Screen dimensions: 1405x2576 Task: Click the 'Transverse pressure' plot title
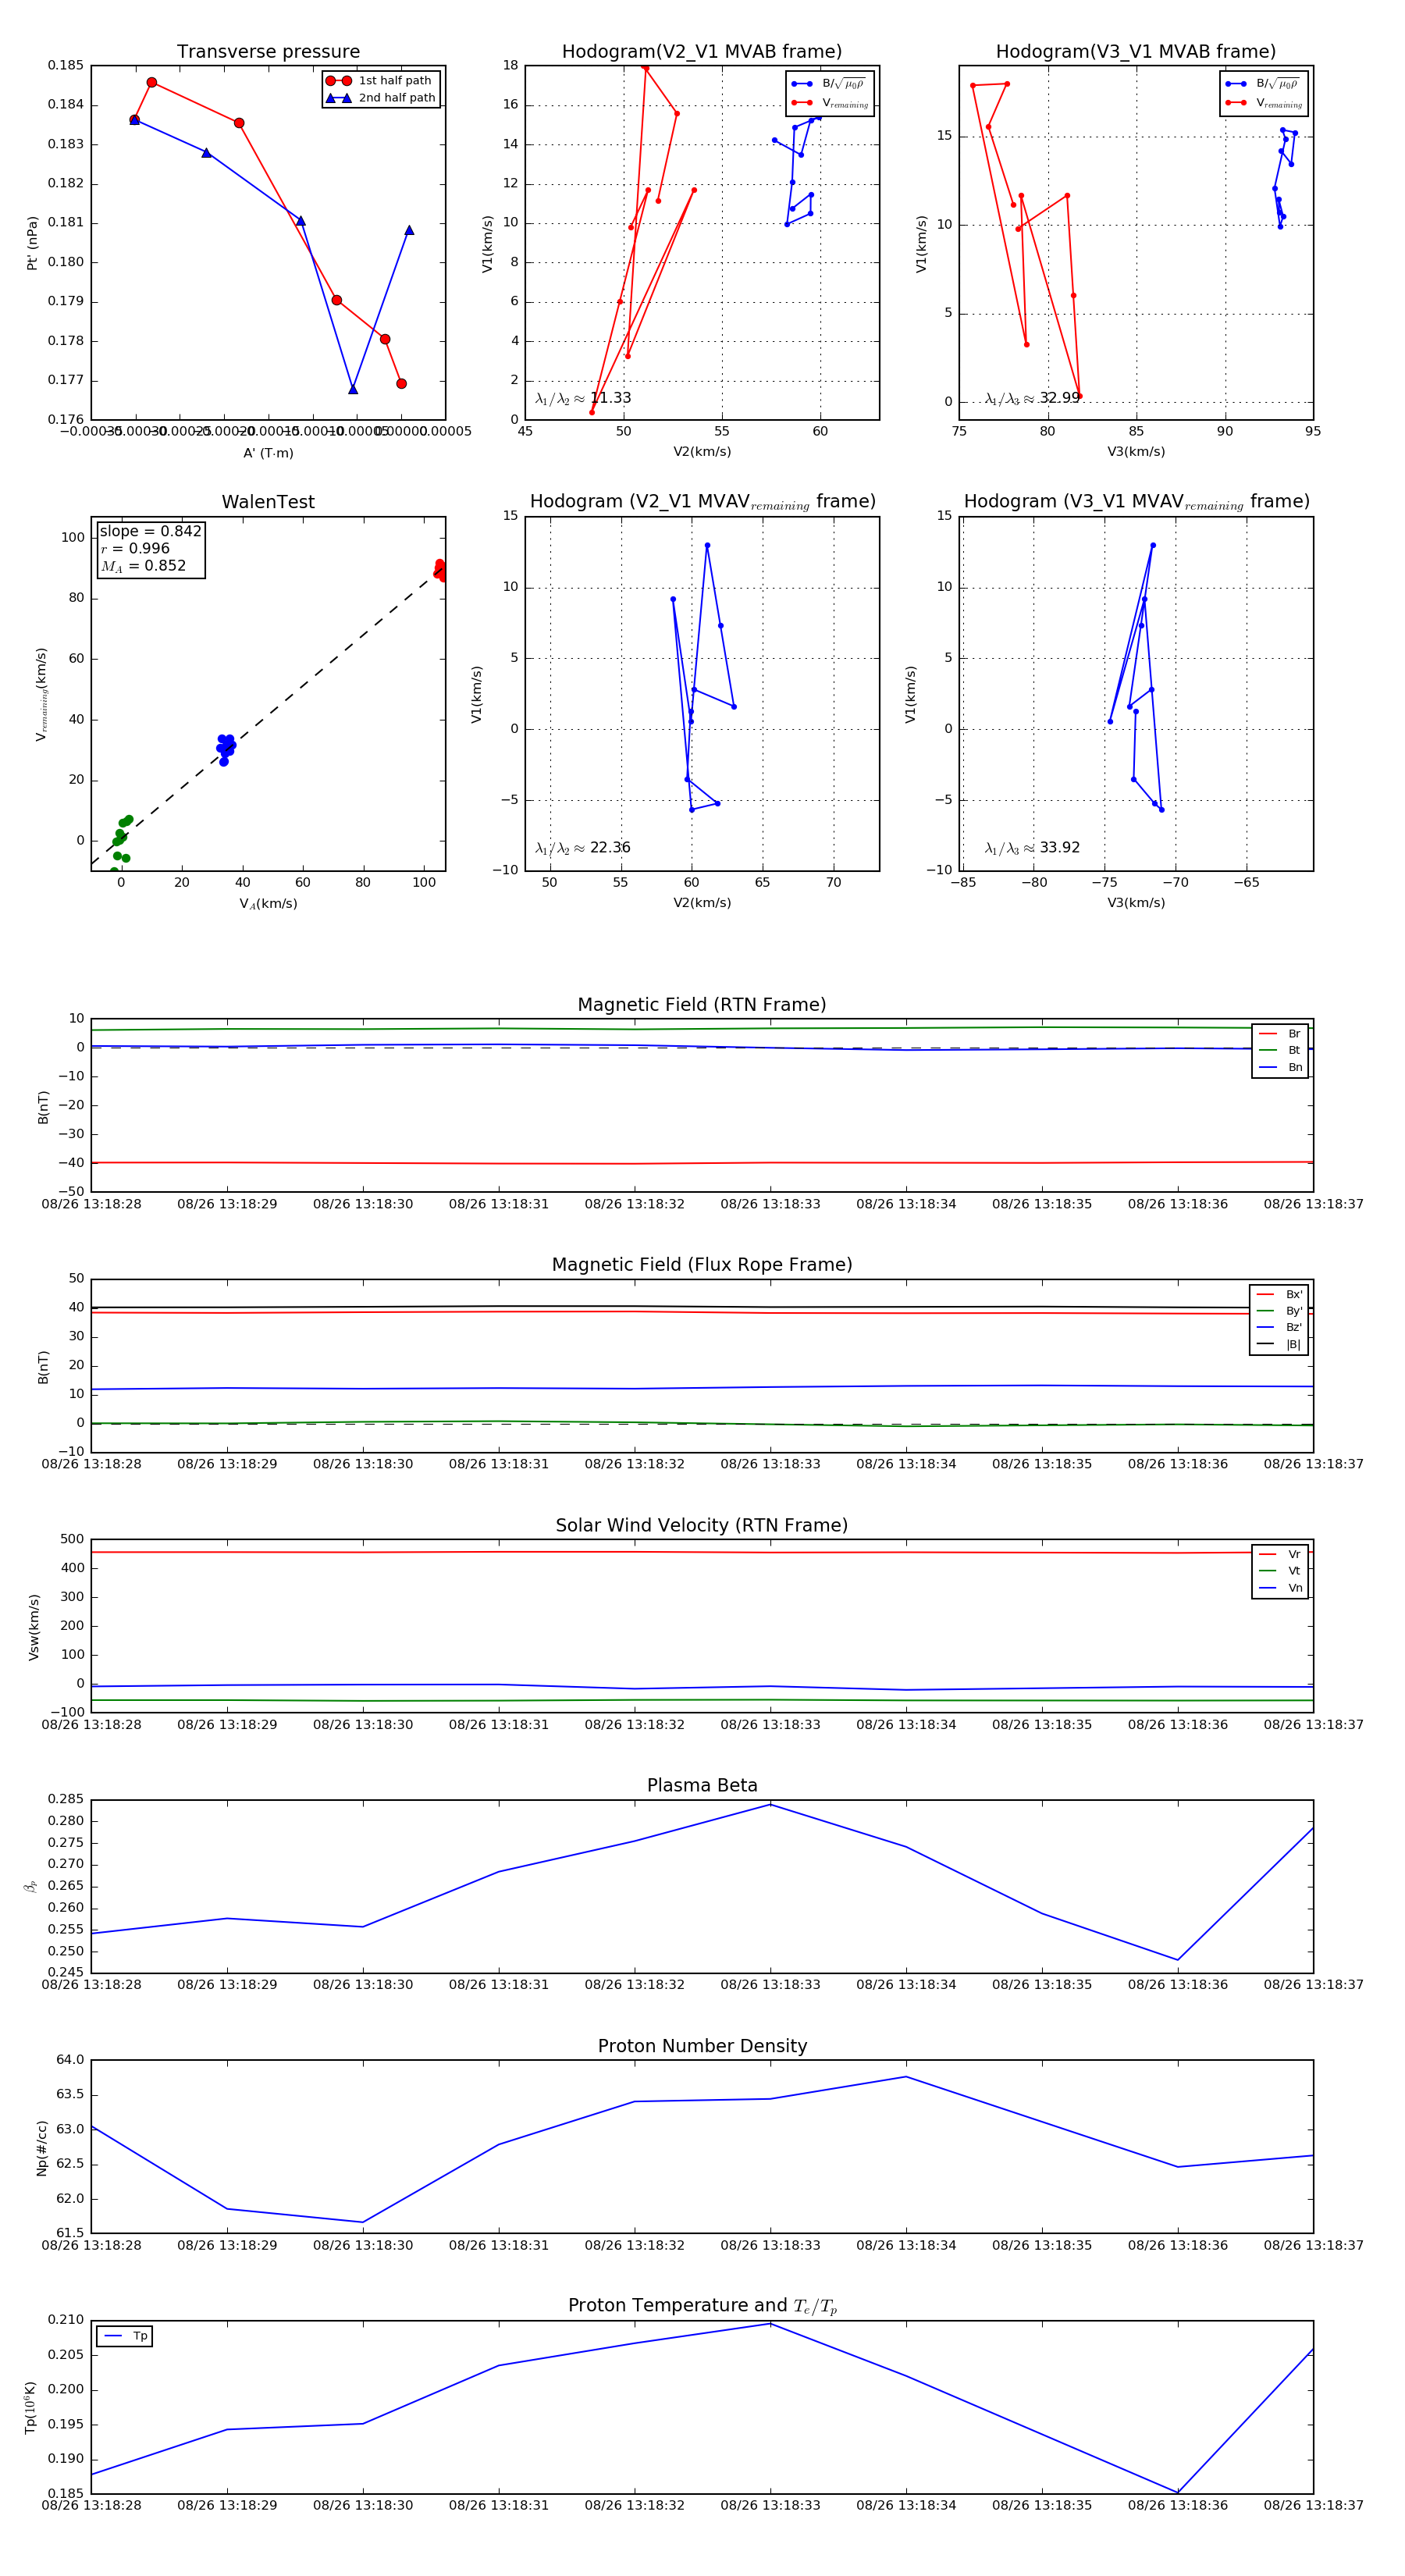(268, 52)
